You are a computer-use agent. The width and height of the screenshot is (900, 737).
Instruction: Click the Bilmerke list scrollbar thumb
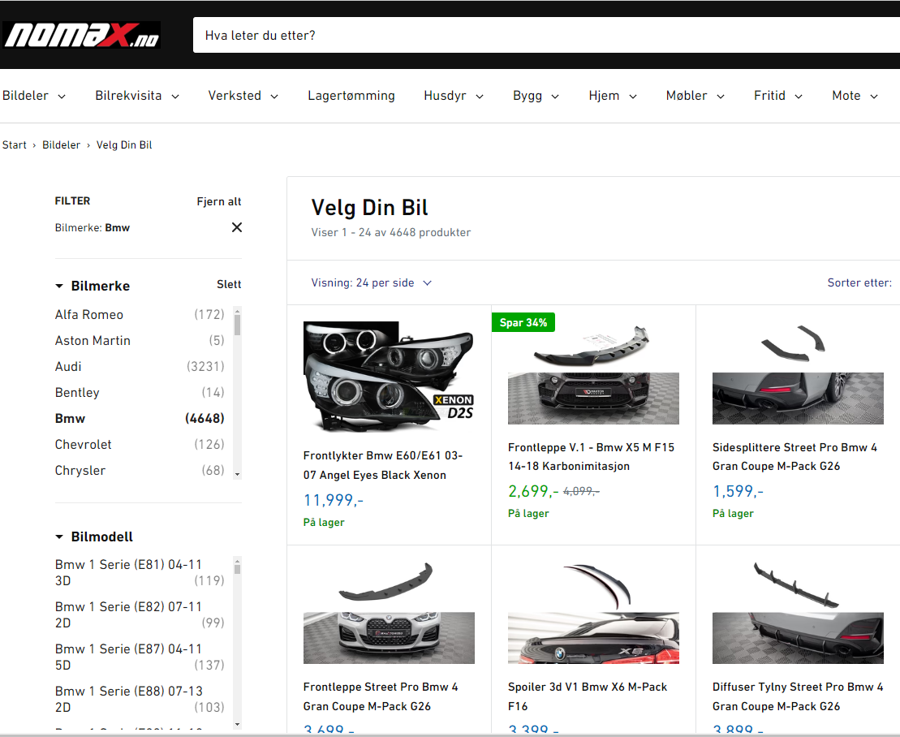coord(237,325)
